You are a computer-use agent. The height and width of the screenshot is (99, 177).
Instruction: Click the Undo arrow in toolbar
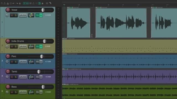(x=14, y=3)
